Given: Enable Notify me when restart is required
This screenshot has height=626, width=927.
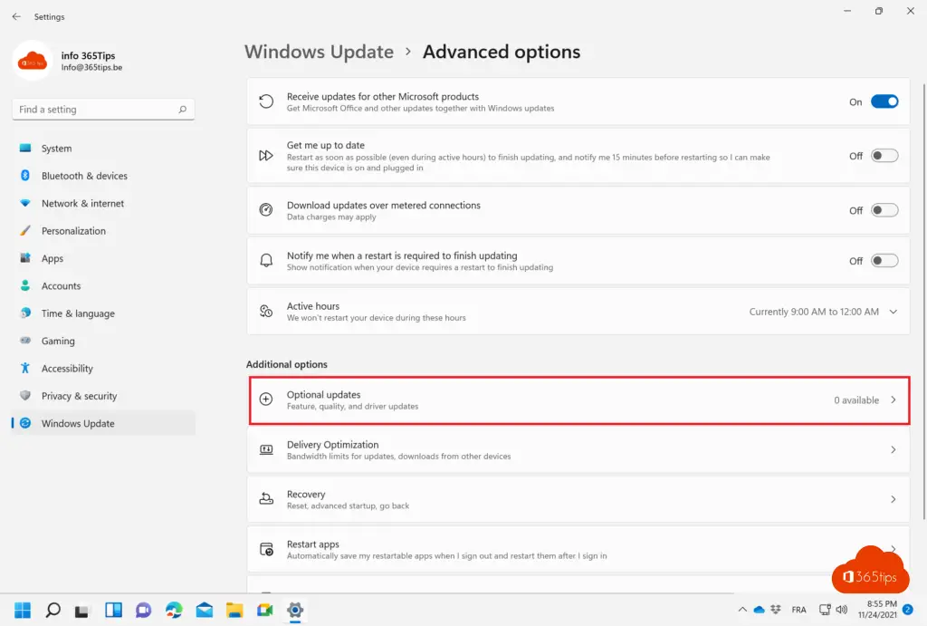Looking at the screenshot, I should tap(884, 261).
